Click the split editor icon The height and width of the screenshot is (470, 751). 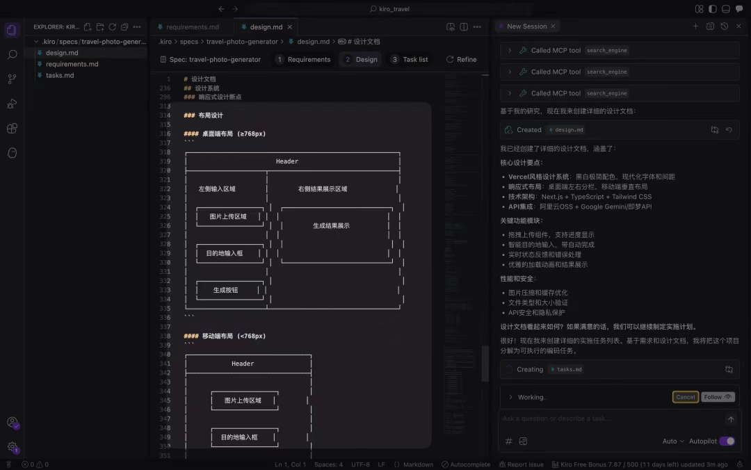tap(464, 27)
